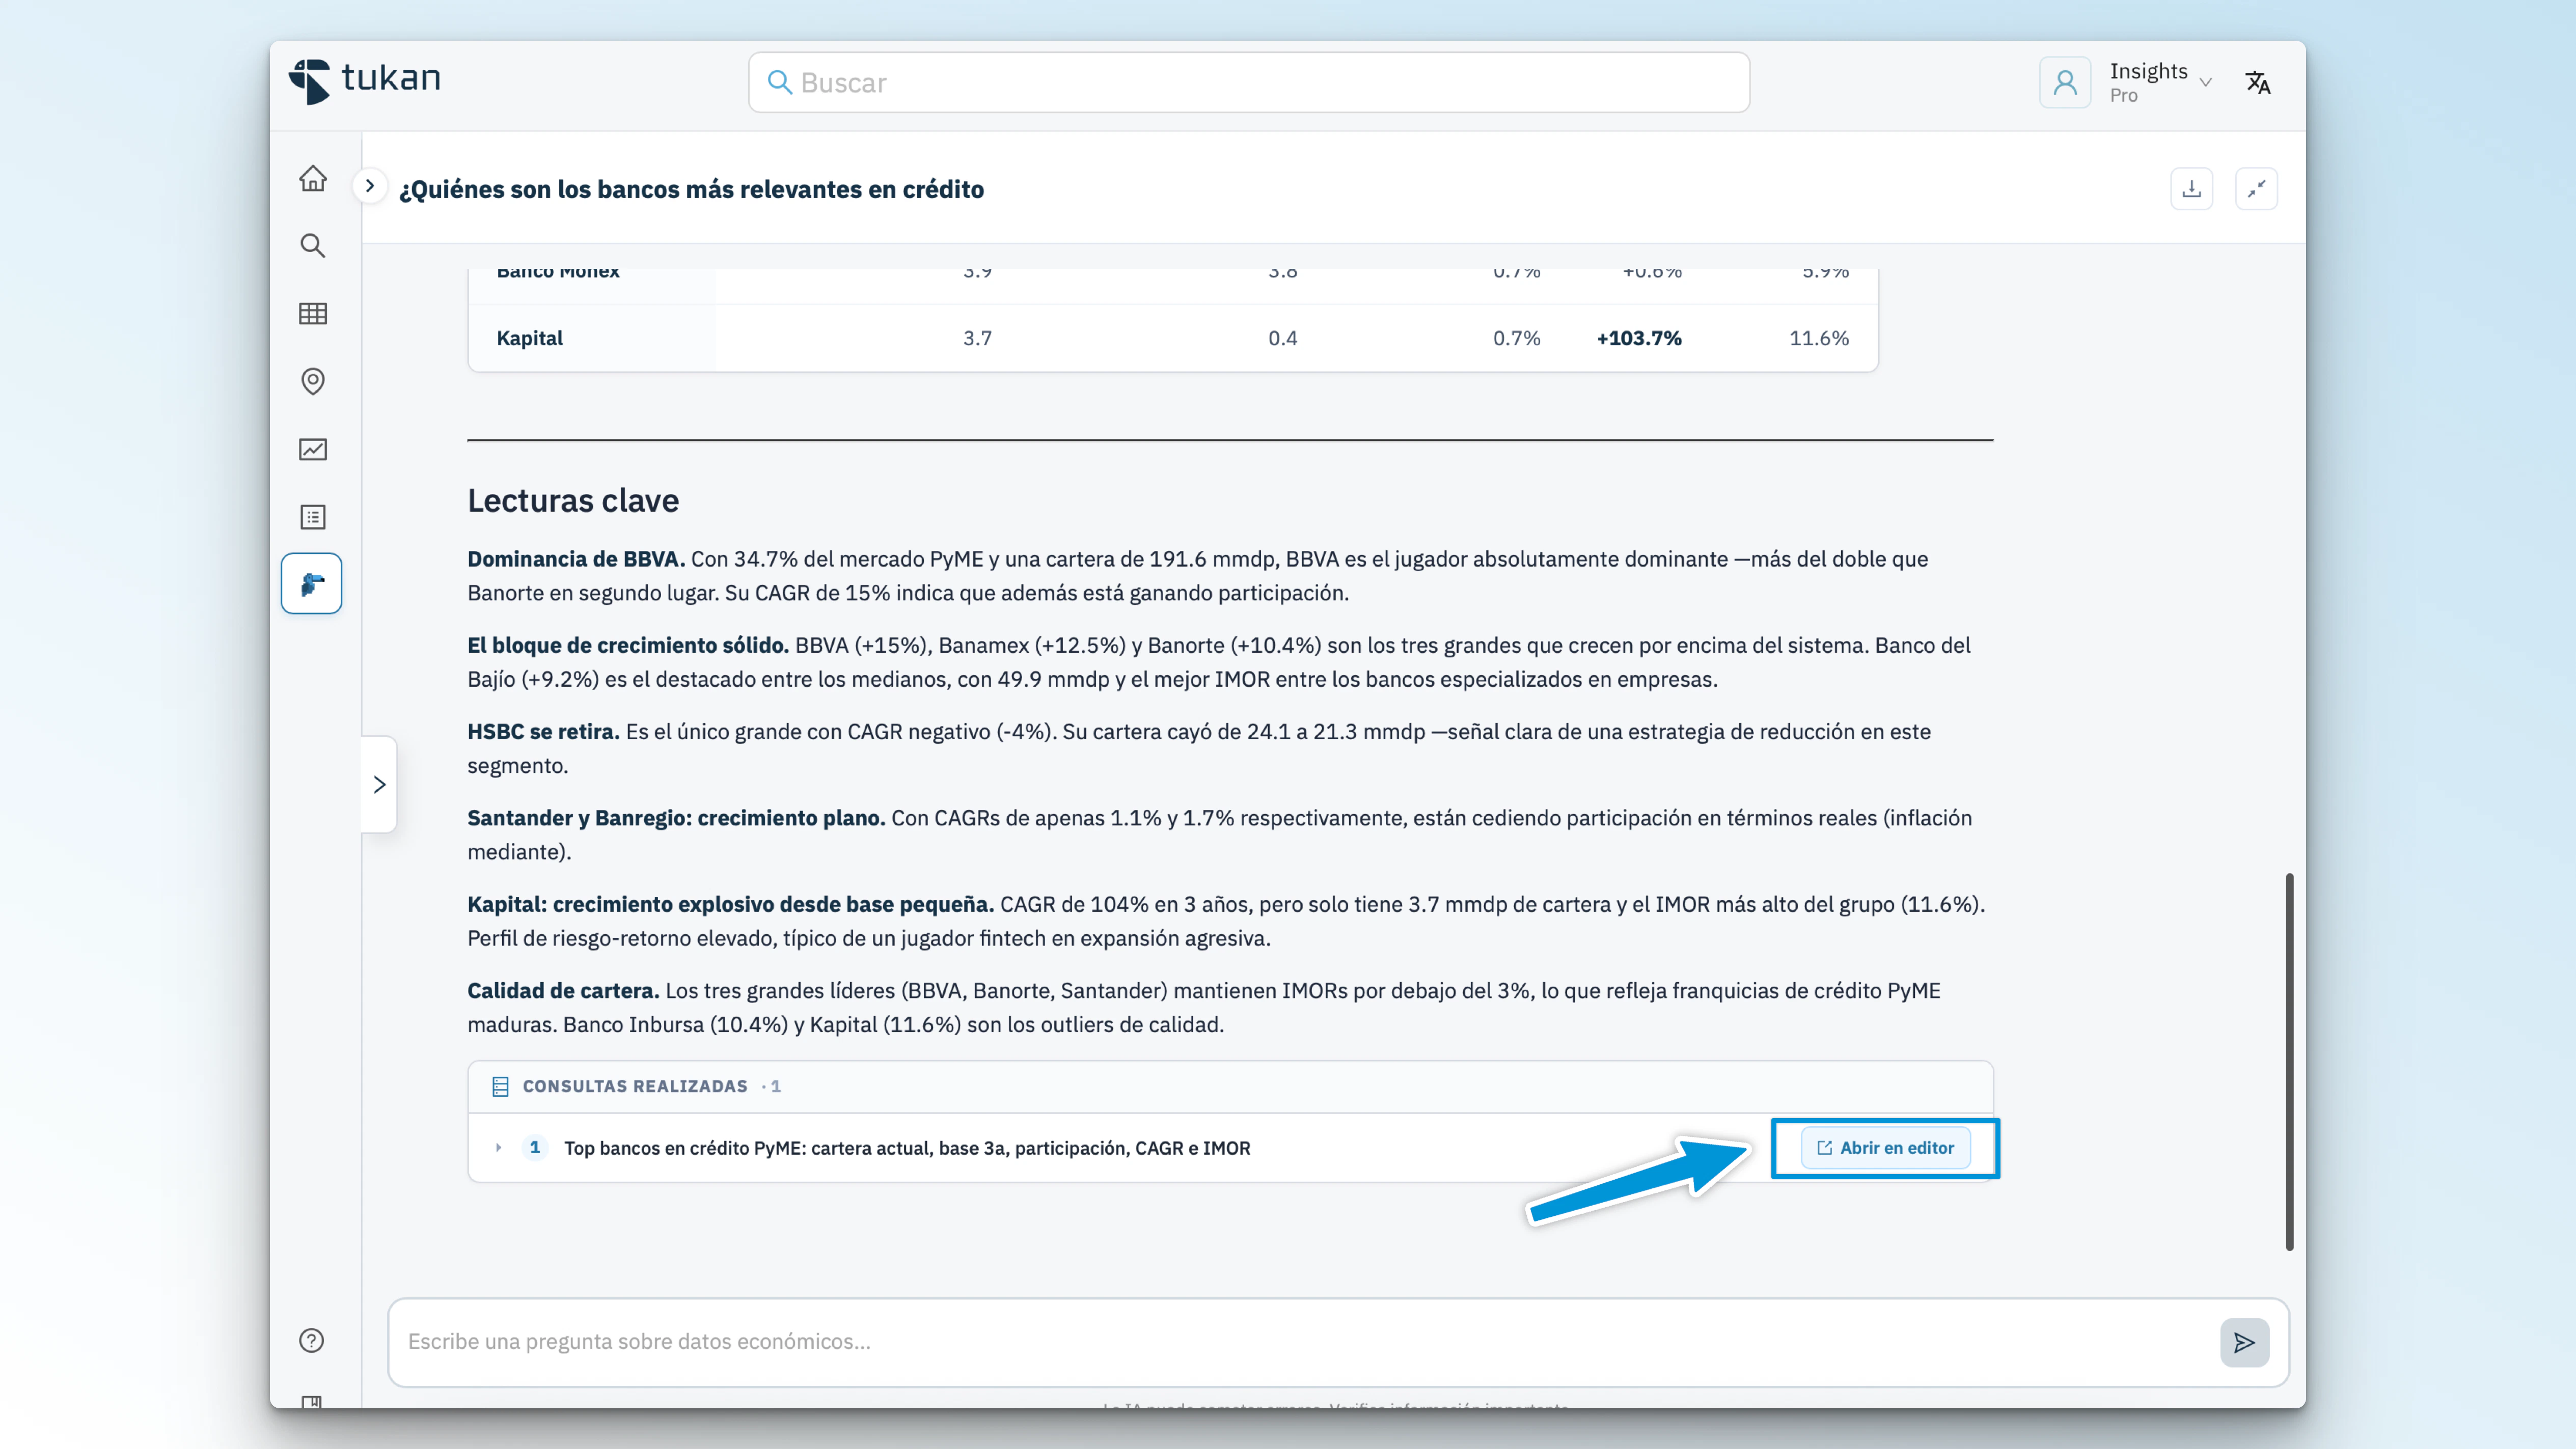Viewport: 2576px width, 1449px height.
Task: Open the sidebar search magnifier icon
Action: pos(313,246)
